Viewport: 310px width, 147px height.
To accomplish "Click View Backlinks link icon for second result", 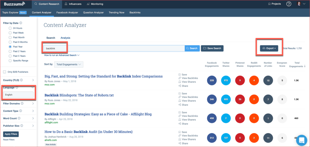I will click(180, 97).
